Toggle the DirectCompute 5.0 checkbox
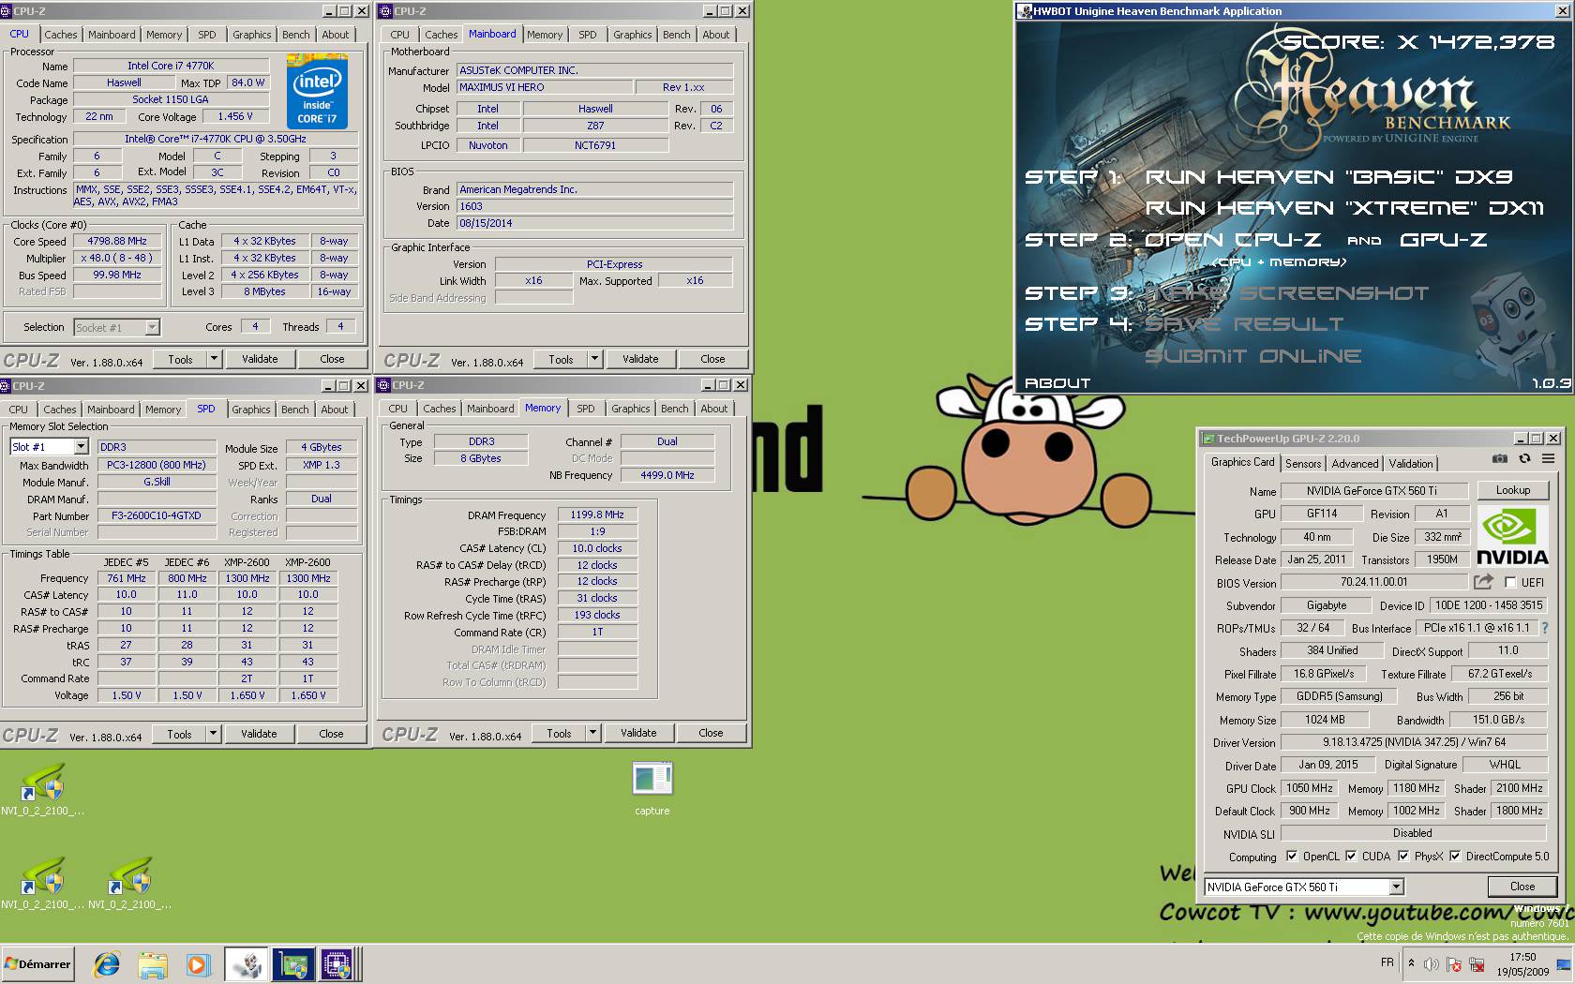1575x984 pixels. (1455, 856)
